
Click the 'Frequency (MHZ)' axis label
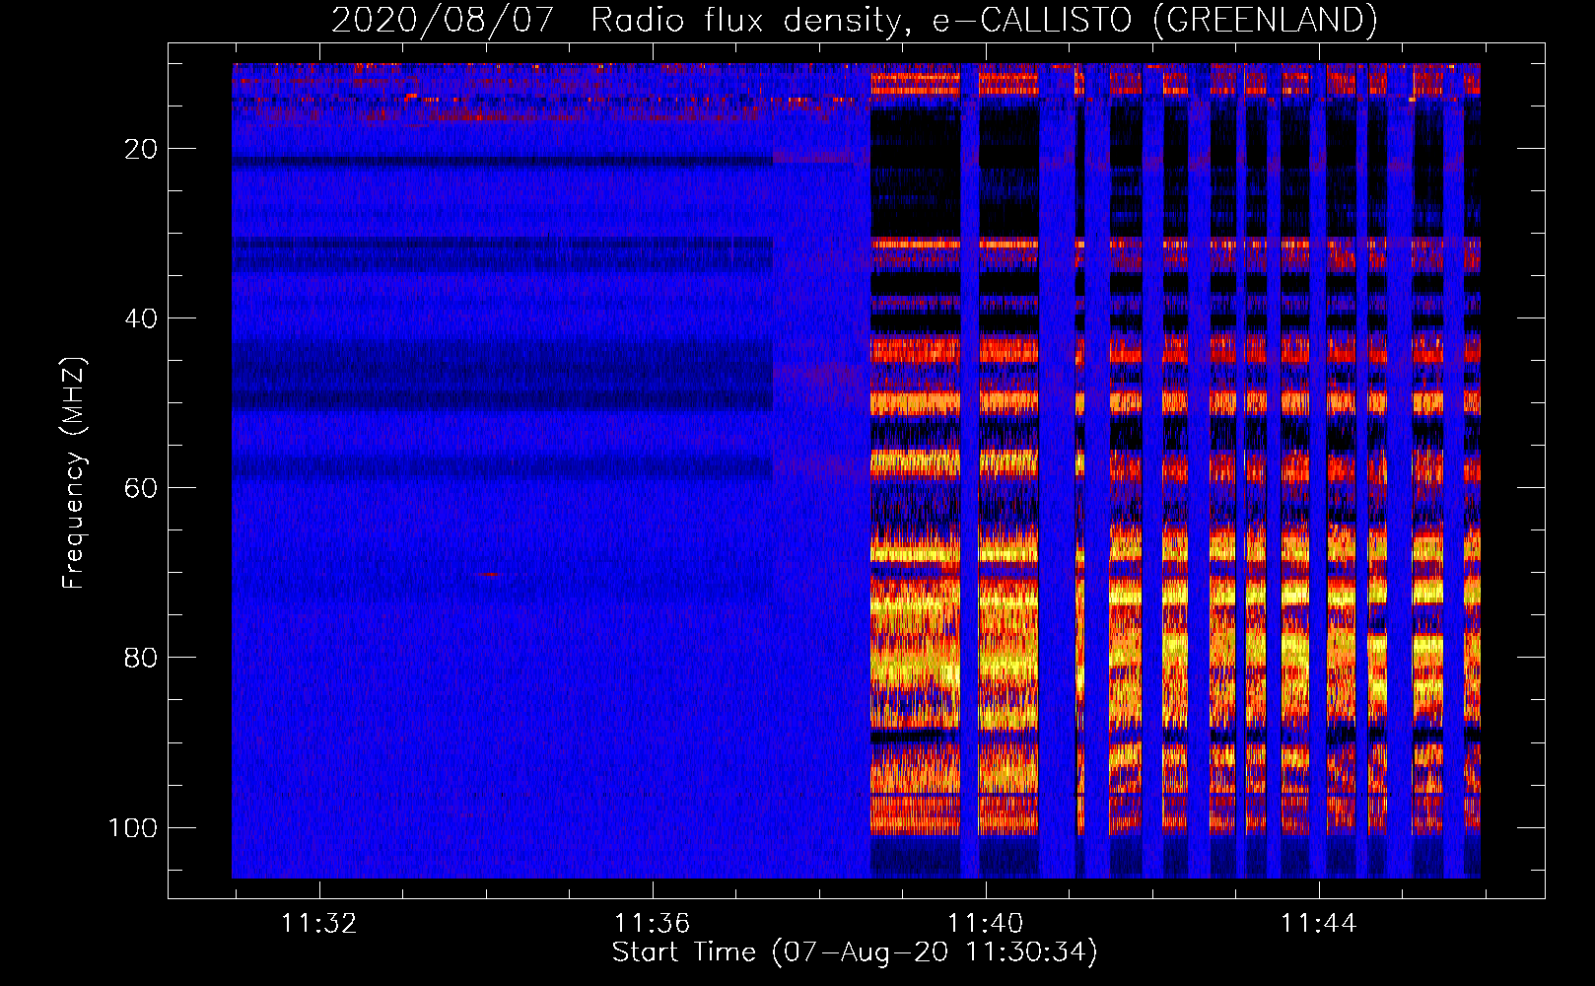tap(74, 472)
